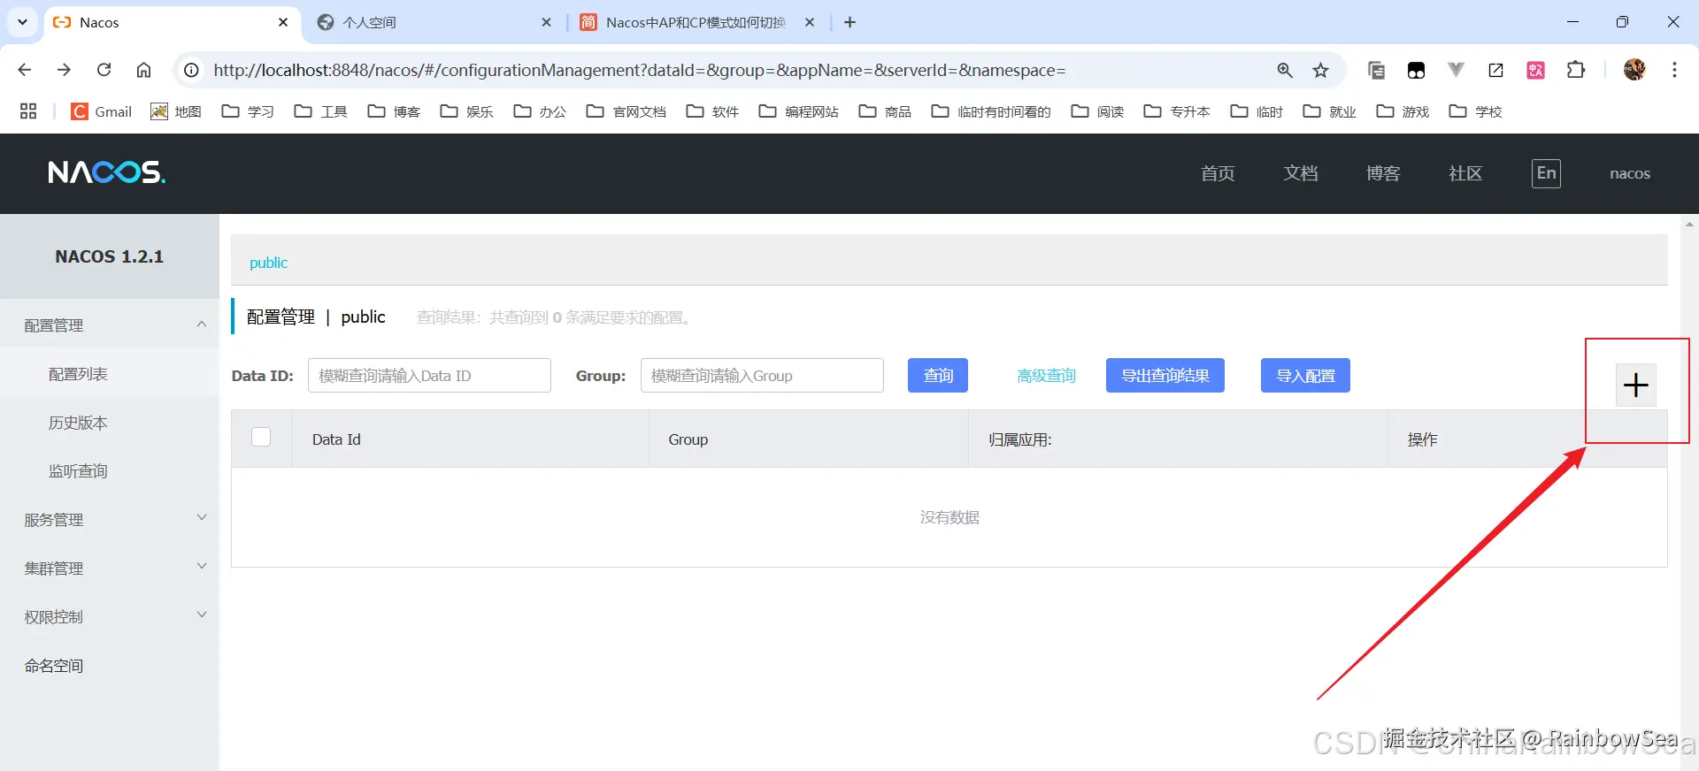
Task: Expand the 服务管理 sidebar section
Action: [110, 520]
